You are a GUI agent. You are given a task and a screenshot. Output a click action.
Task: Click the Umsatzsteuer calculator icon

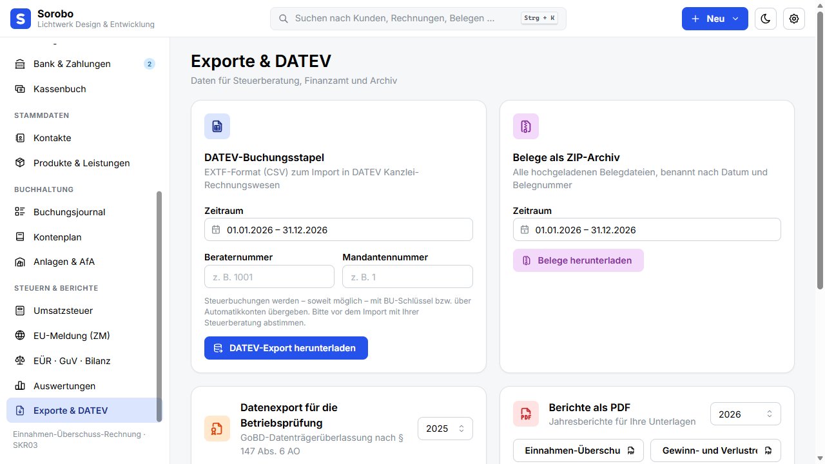[x=20, y=311]
